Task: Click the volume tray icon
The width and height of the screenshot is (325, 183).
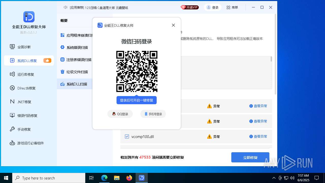Action: 292,178
